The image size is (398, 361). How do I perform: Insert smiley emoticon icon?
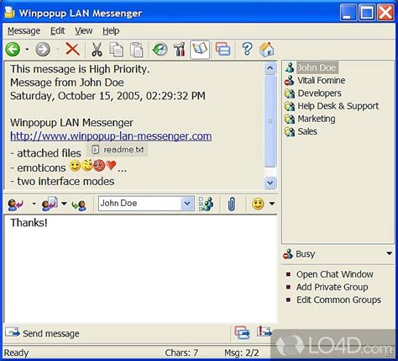click(258, 204)
